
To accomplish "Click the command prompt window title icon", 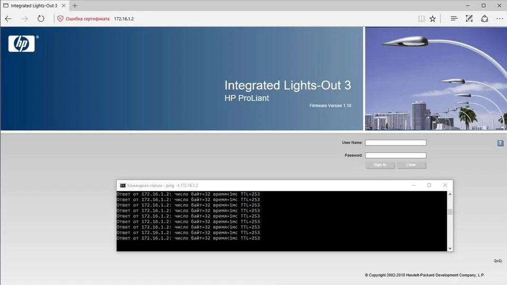I will [x=123, y=185].
